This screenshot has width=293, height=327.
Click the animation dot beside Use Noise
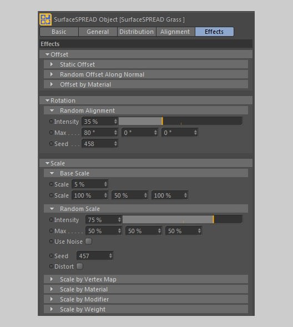(x=51, y=242)
